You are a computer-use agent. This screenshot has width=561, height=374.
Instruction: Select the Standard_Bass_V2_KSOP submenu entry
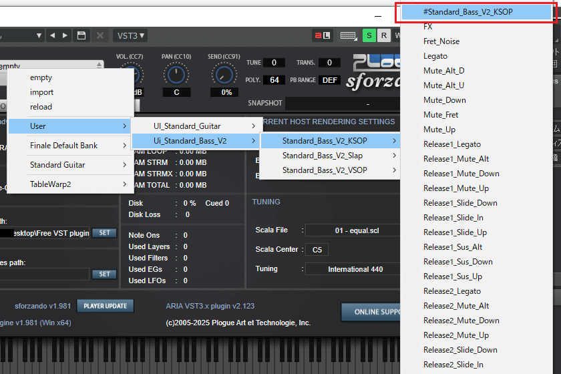click(330, 141)
